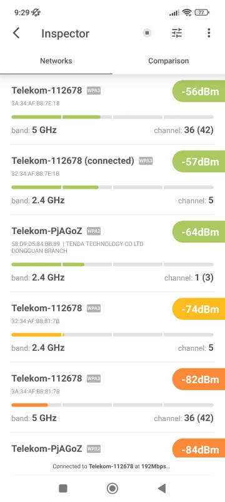This screenshot has width=225, height=502.
Task: Tap Android circular home button
Action: point(112,488)
